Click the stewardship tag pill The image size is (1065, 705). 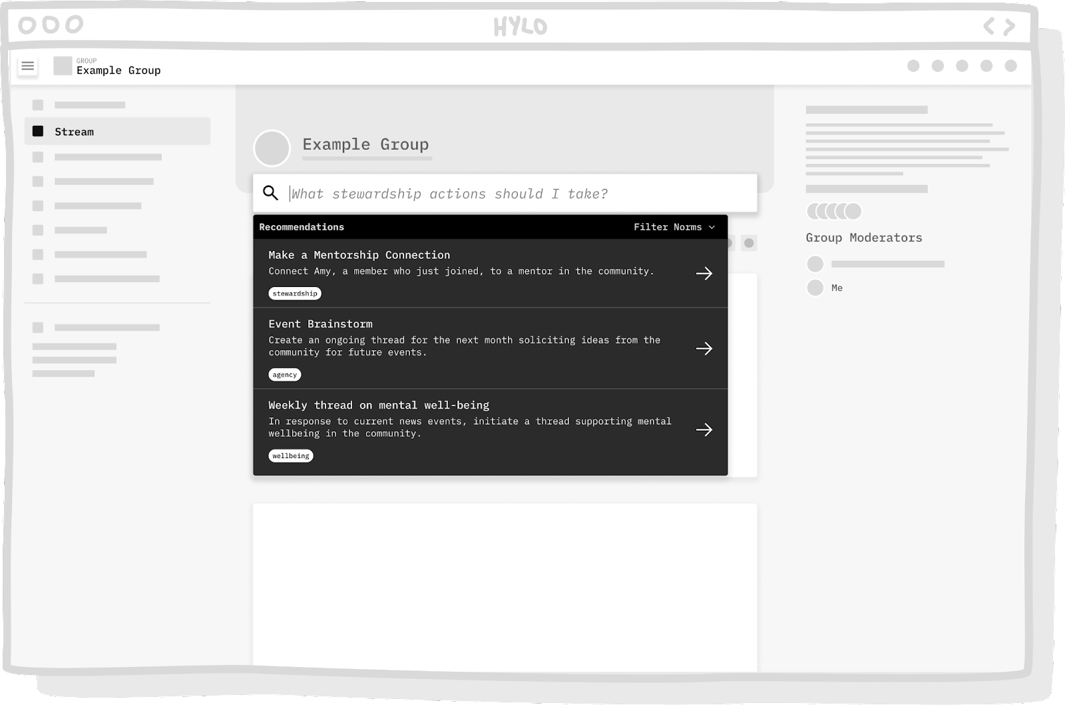point(295,294)
